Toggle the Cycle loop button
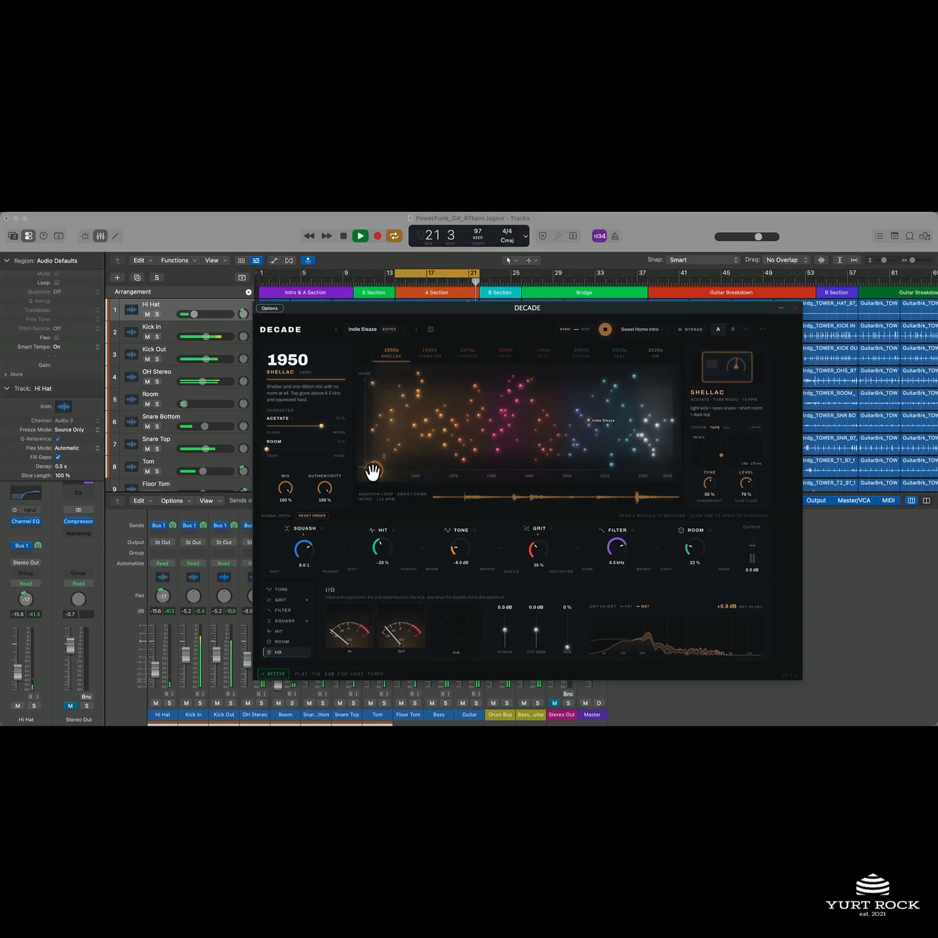Screen dimensions: 938x938 pos(394,236)
